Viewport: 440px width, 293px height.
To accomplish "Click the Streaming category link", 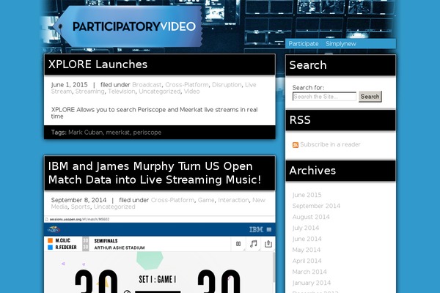I will [x=89, y=92].
